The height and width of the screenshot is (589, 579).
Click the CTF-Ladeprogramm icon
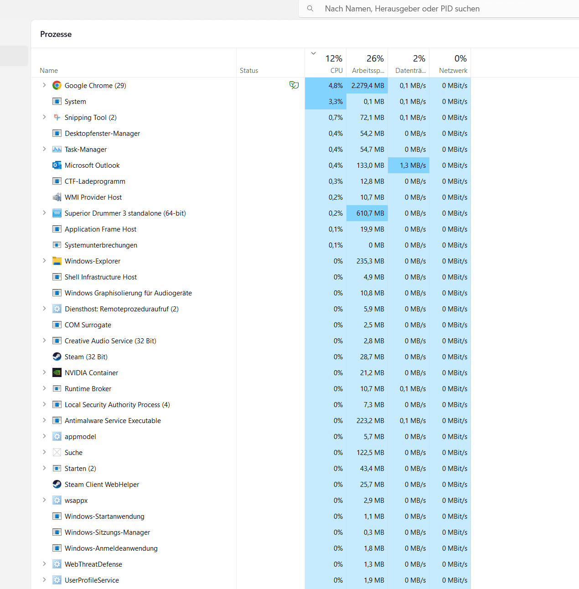57,181
